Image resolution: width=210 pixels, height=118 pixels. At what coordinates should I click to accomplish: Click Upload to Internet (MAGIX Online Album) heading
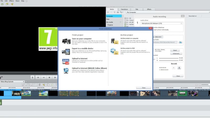pyautogui.click(x=89, y=68)
